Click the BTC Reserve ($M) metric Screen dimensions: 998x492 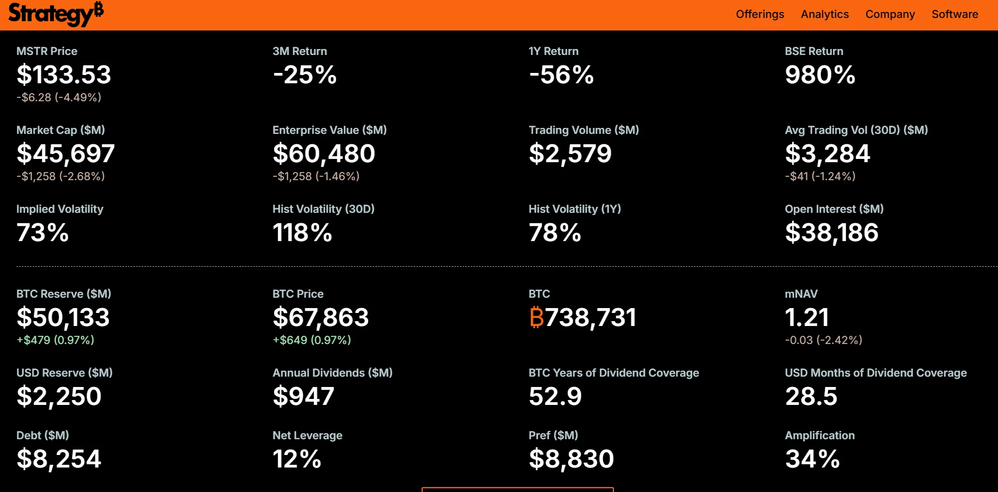click(63, 317)
